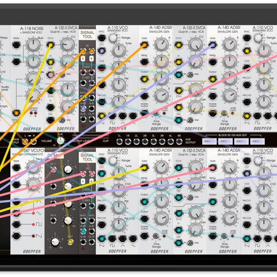This screenshot has width=277, height=277.
Task: Click the orange-cabled Gate jack on A-140 ADSR
Action: point(145,45)
